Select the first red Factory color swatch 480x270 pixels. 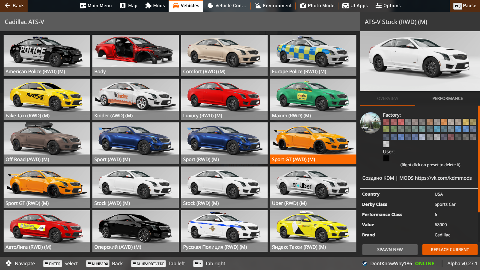click(386, 122)
